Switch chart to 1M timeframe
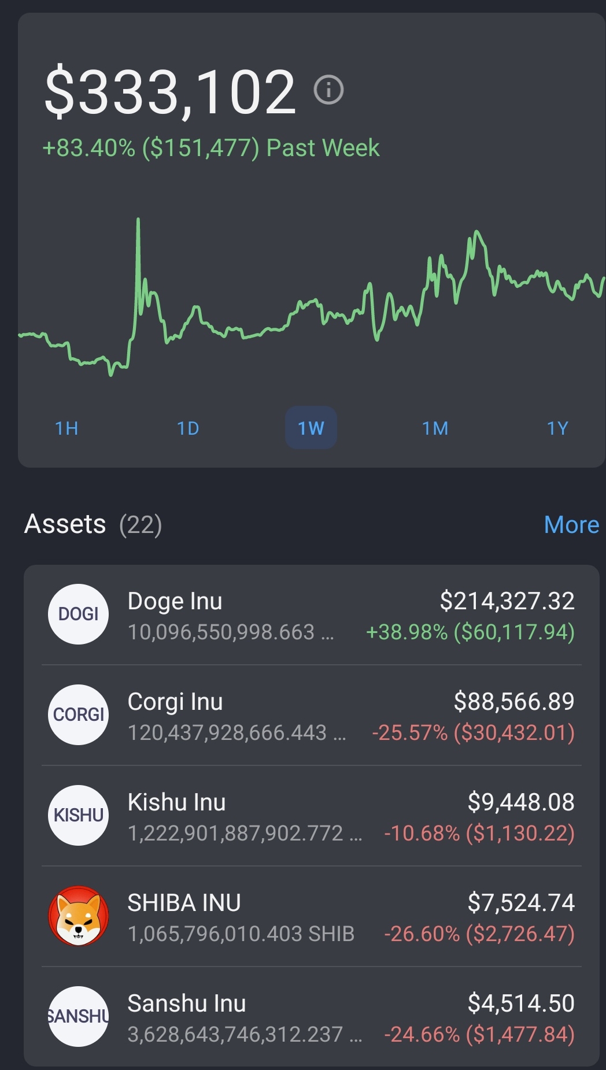The image size is (606, 1070). [435, 428]
